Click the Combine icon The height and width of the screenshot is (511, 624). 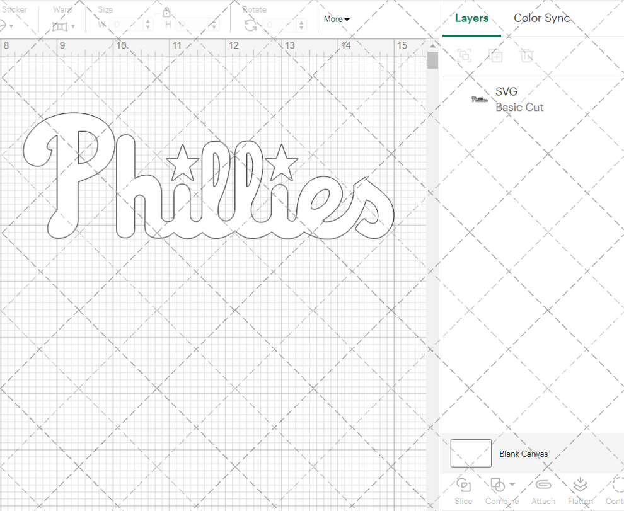pos(497,485)
